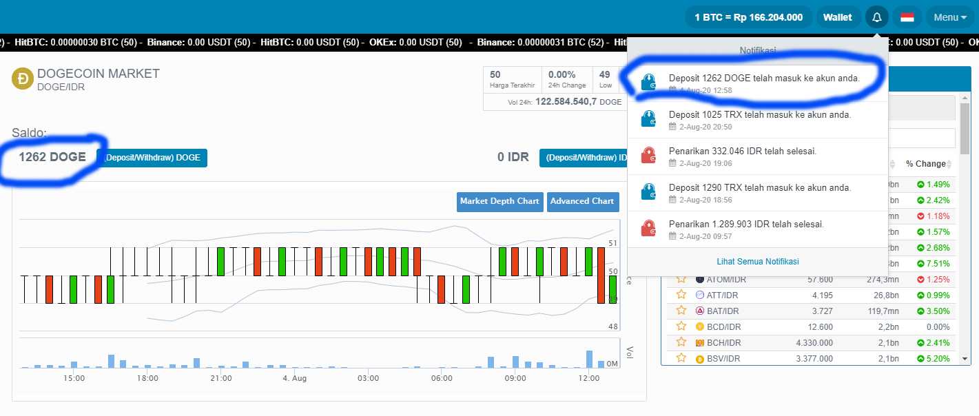Click wallet icon of 1290 TRX deposit
Screen dimensions: 979x416
pyautogui.click(x=648, y=192)
